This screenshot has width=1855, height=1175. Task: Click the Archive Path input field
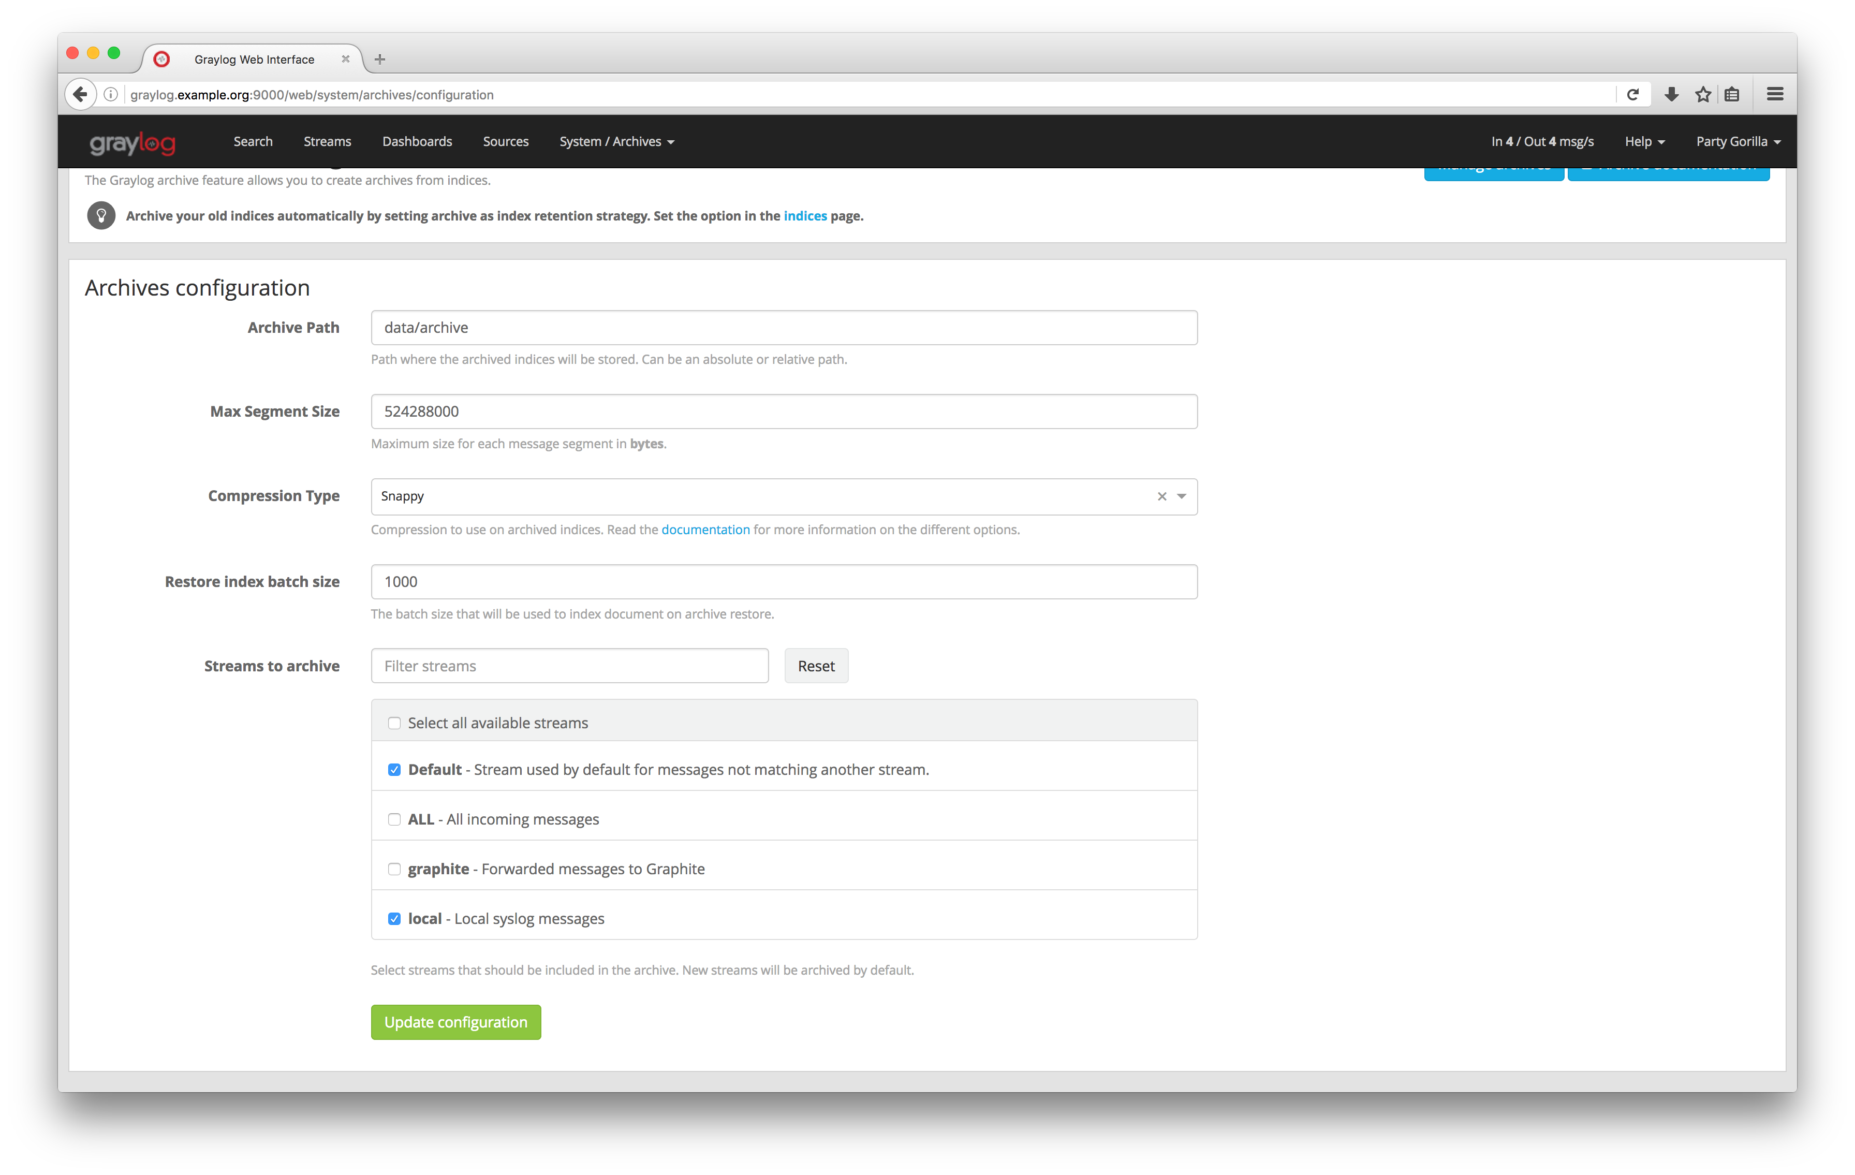[784, 328]
